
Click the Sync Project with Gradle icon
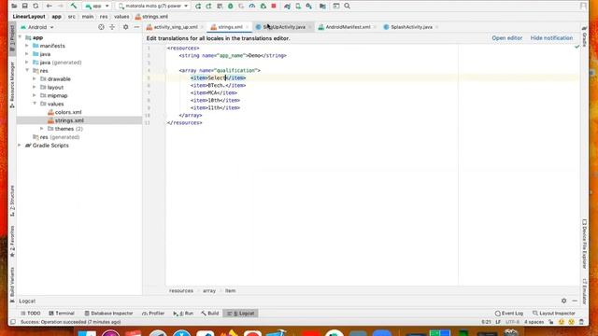tap(287, 7)
